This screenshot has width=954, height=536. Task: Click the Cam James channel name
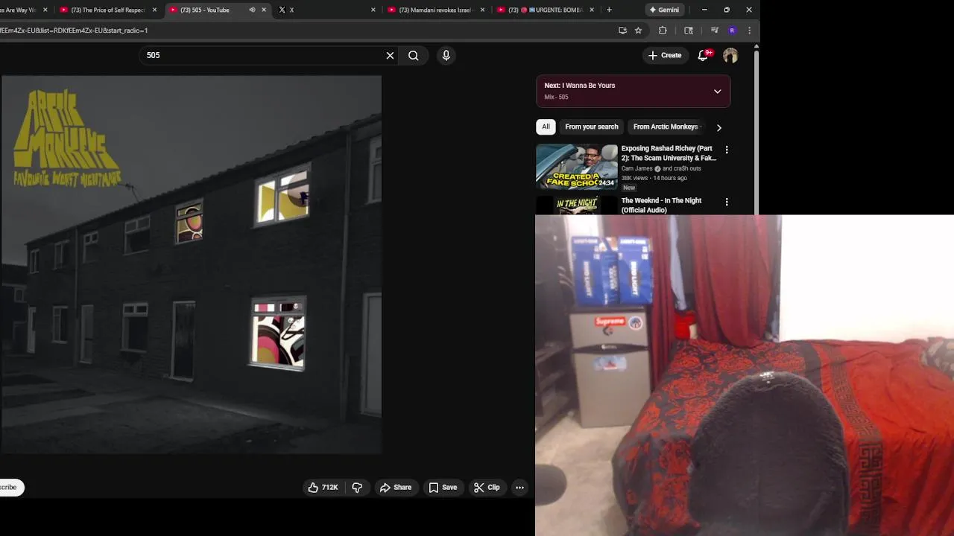click(x=637, y=168)
